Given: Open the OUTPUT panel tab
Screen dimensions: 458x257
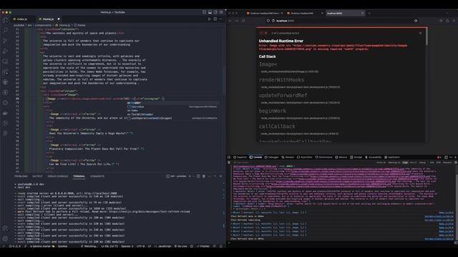Looking at the screenshot, I should click(x=37, y=176).
